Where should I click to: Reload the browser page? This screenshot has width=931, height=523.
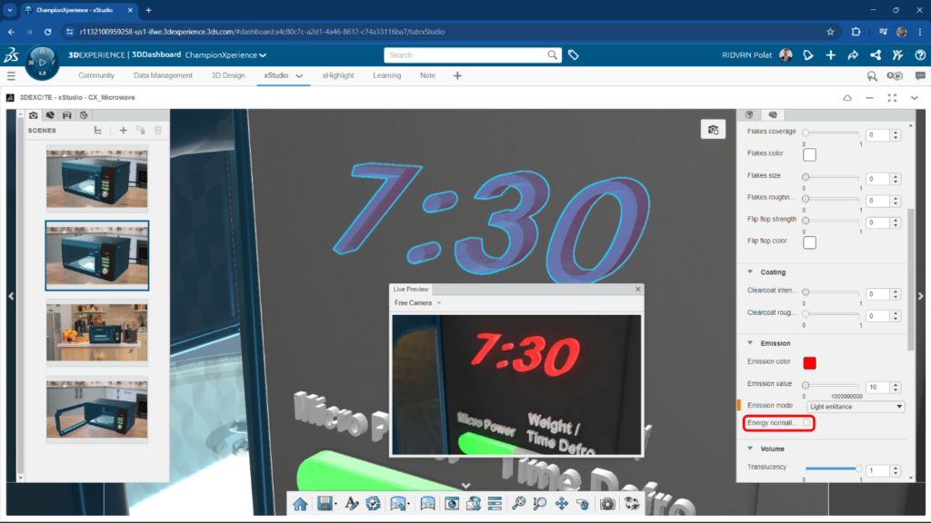(x=47, y=32)
